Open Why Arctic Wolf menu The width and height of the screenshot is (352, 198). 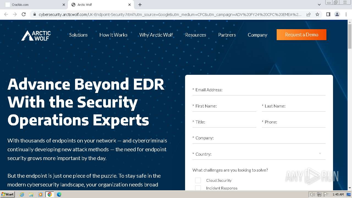click(156, 35)
